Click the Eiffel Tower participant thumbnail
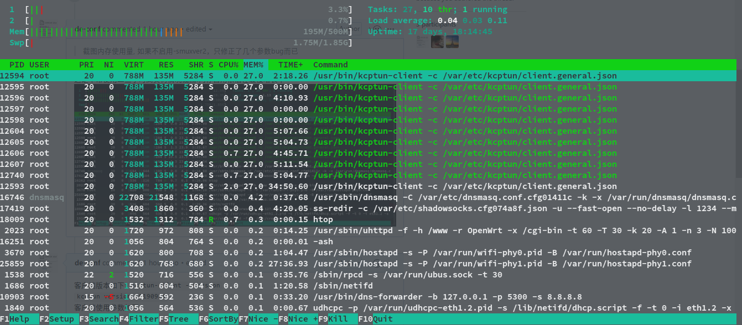This screenshot has width=742, height=325. (x=452, y=41)
